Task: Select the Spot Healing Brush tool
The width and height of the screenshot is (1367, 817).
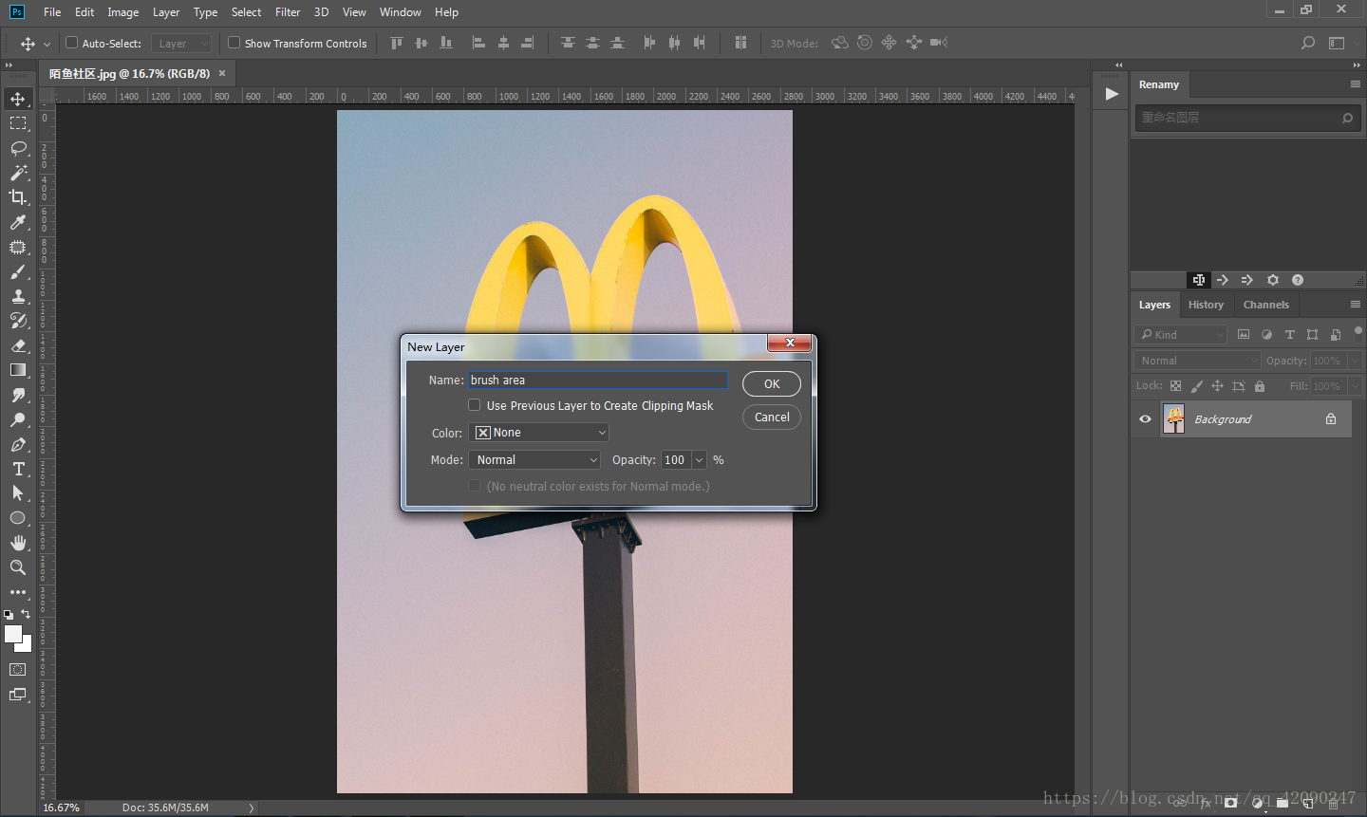Action: 18,247
